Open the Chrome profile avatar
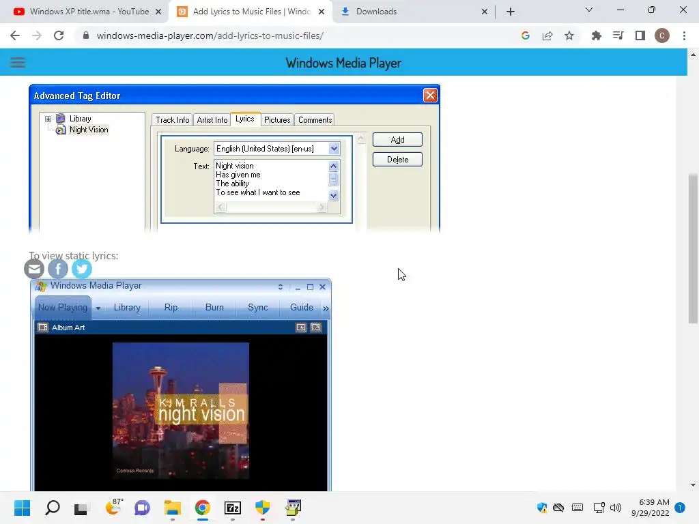The width and height of the screenshot is (699, 524). tap(661, 35)
